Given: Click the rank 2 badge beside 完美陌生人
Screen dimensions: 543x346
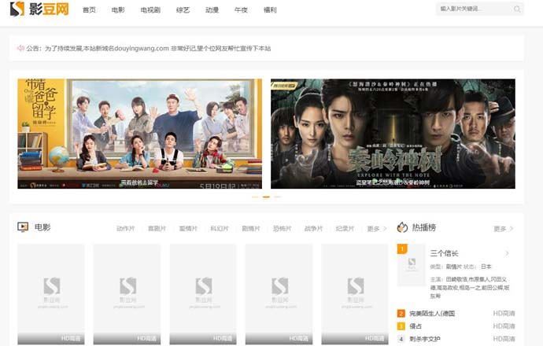Looking at the screenshot, I should click(x=401, y=314).
